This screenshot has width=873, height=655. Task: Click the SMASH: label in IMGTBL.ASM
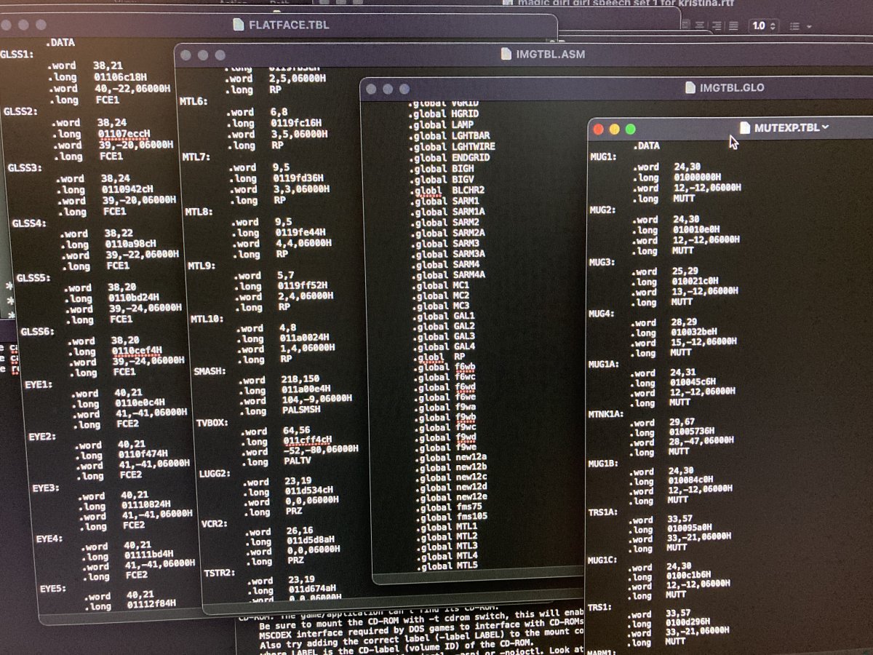click(210, 371)
